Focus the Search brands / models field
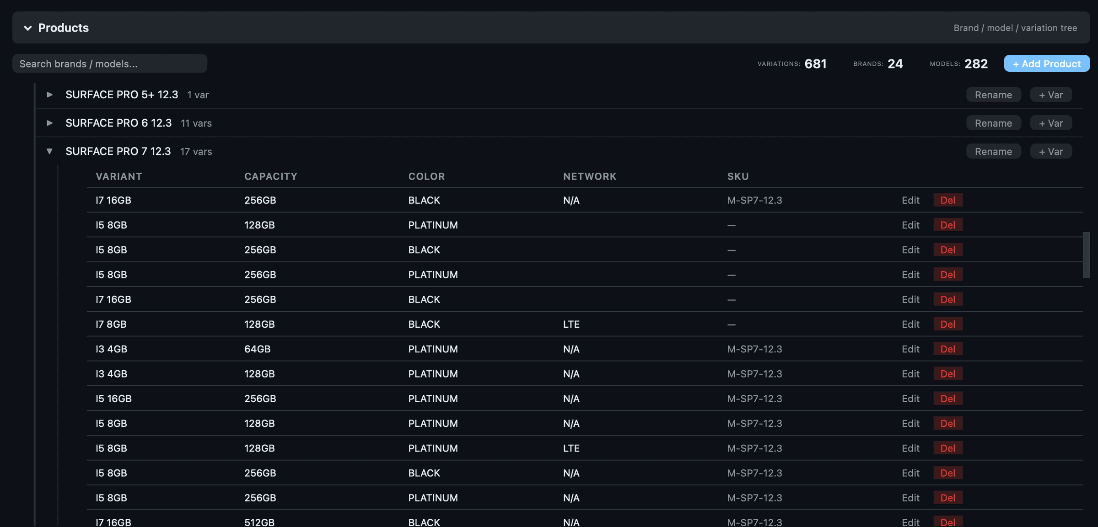The image size is (1098, 527). [x=110, y=64]
